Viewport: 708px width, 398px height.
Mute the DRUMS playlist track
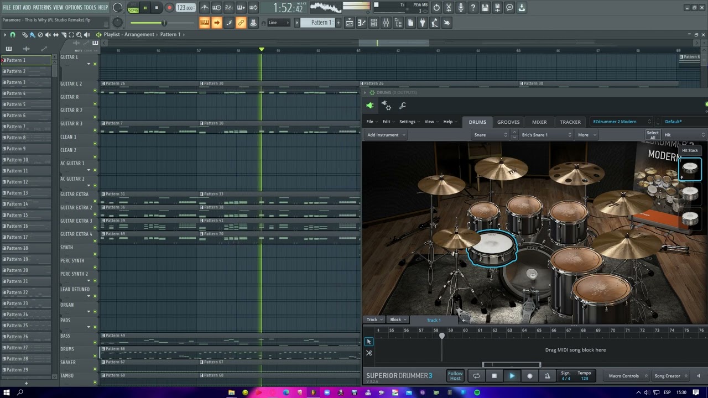click(95, 355)
